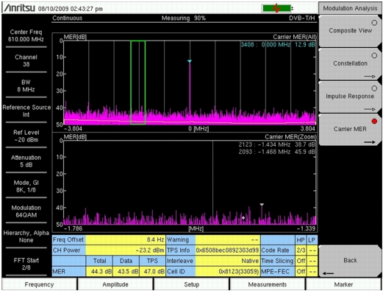This screenshot has height=291, width=383.
Task: Open the Frequency menu
Action: click(x=39, y=284)
